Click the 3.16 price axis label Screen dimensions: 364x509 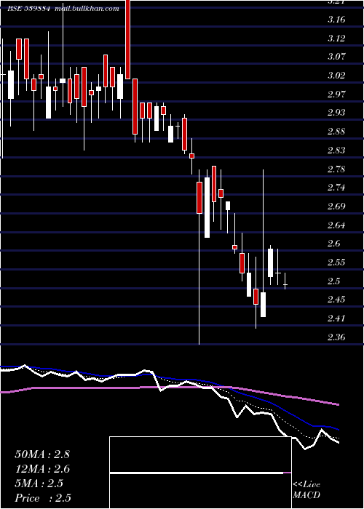coord(336,20)
